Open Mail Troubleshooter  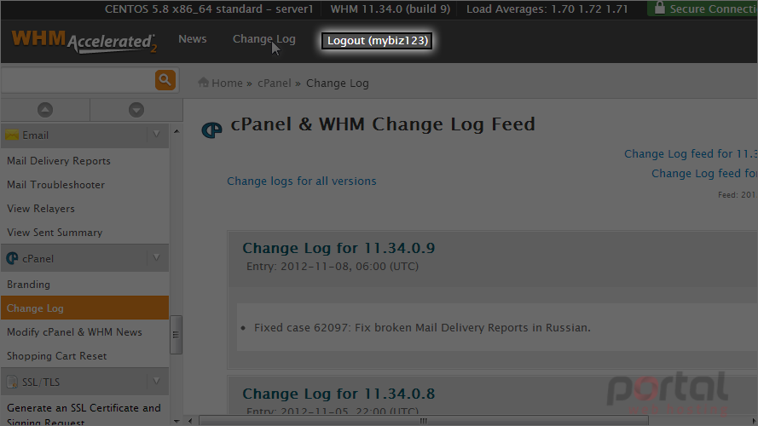55,185
